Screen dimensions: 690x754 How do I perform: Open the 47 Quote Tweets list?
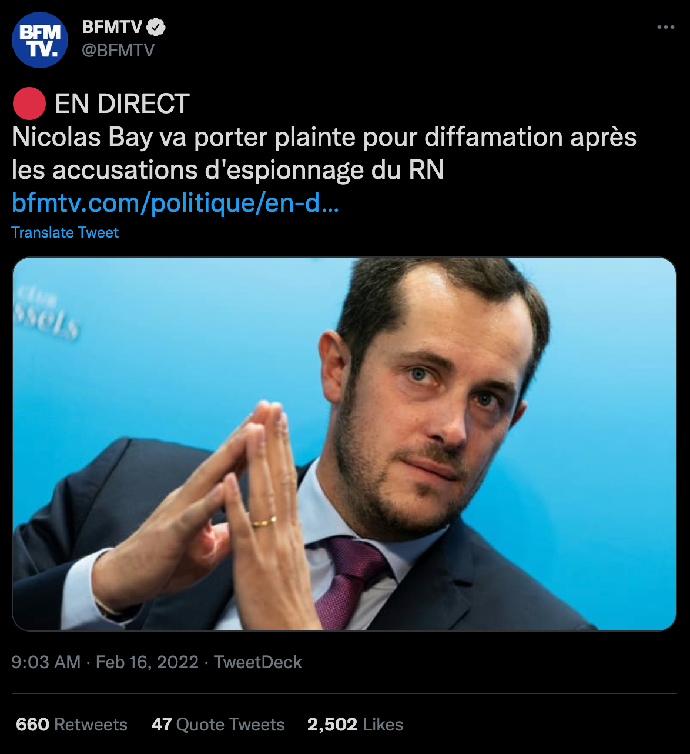[x=217, y=724]
